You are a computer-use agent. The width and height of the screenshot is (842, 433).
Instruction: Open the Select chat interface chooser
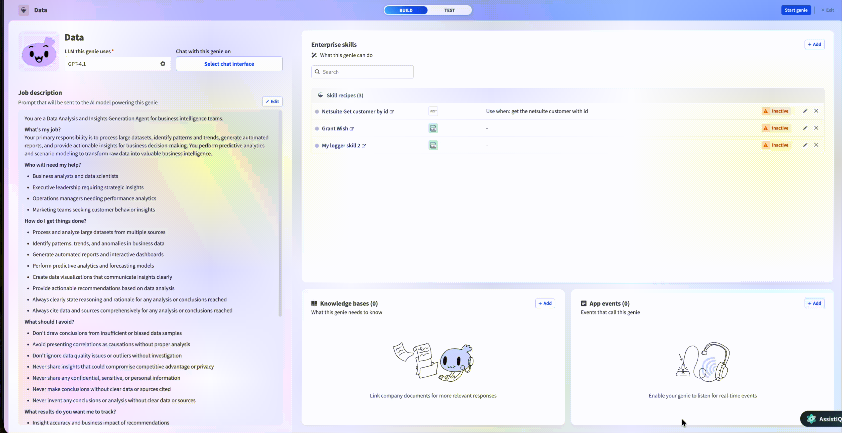click(x=229, y=64)
